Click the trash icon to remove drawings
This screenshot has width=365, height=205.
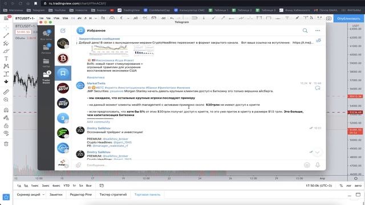[x=6, y=144]
